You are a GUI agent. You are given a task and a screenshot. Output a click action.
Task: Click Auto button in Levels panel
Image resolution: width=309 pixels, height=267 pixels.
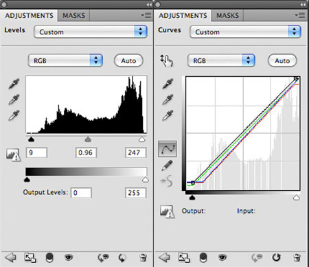click(x=128, y=60)
